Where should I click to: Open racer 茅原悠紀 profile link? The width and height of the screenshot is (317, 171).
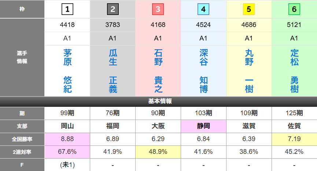tap(67, 71)
